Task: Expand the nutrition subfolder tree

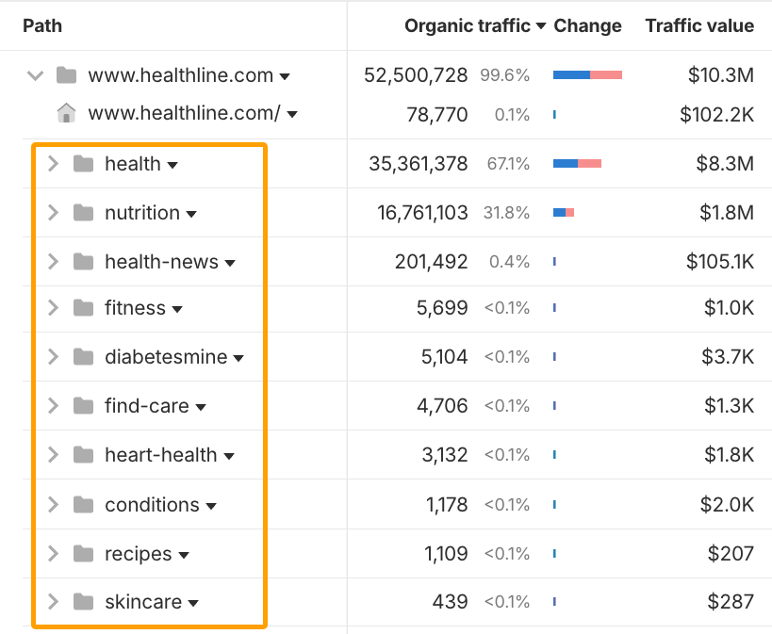Action: [x=54, y=212]
